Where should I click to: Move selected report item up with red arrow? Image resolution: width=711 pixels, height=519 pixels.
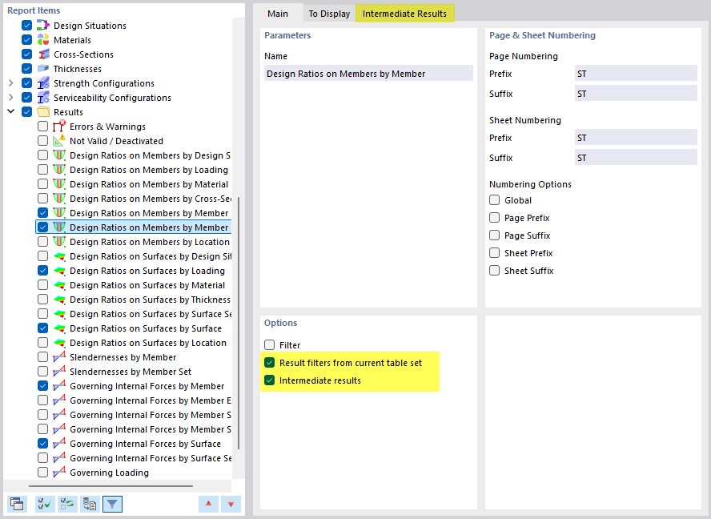pos(208,504)
